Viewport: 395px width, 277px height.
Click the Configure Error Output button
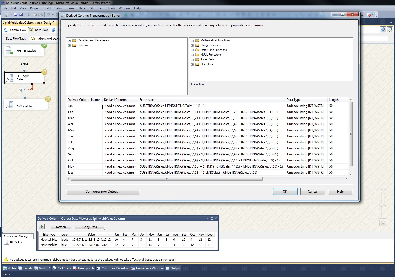coord(103,191)
